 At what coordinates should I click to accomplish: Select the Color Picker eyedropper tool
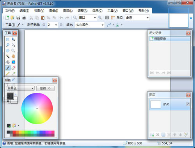[x=13, y=74]
